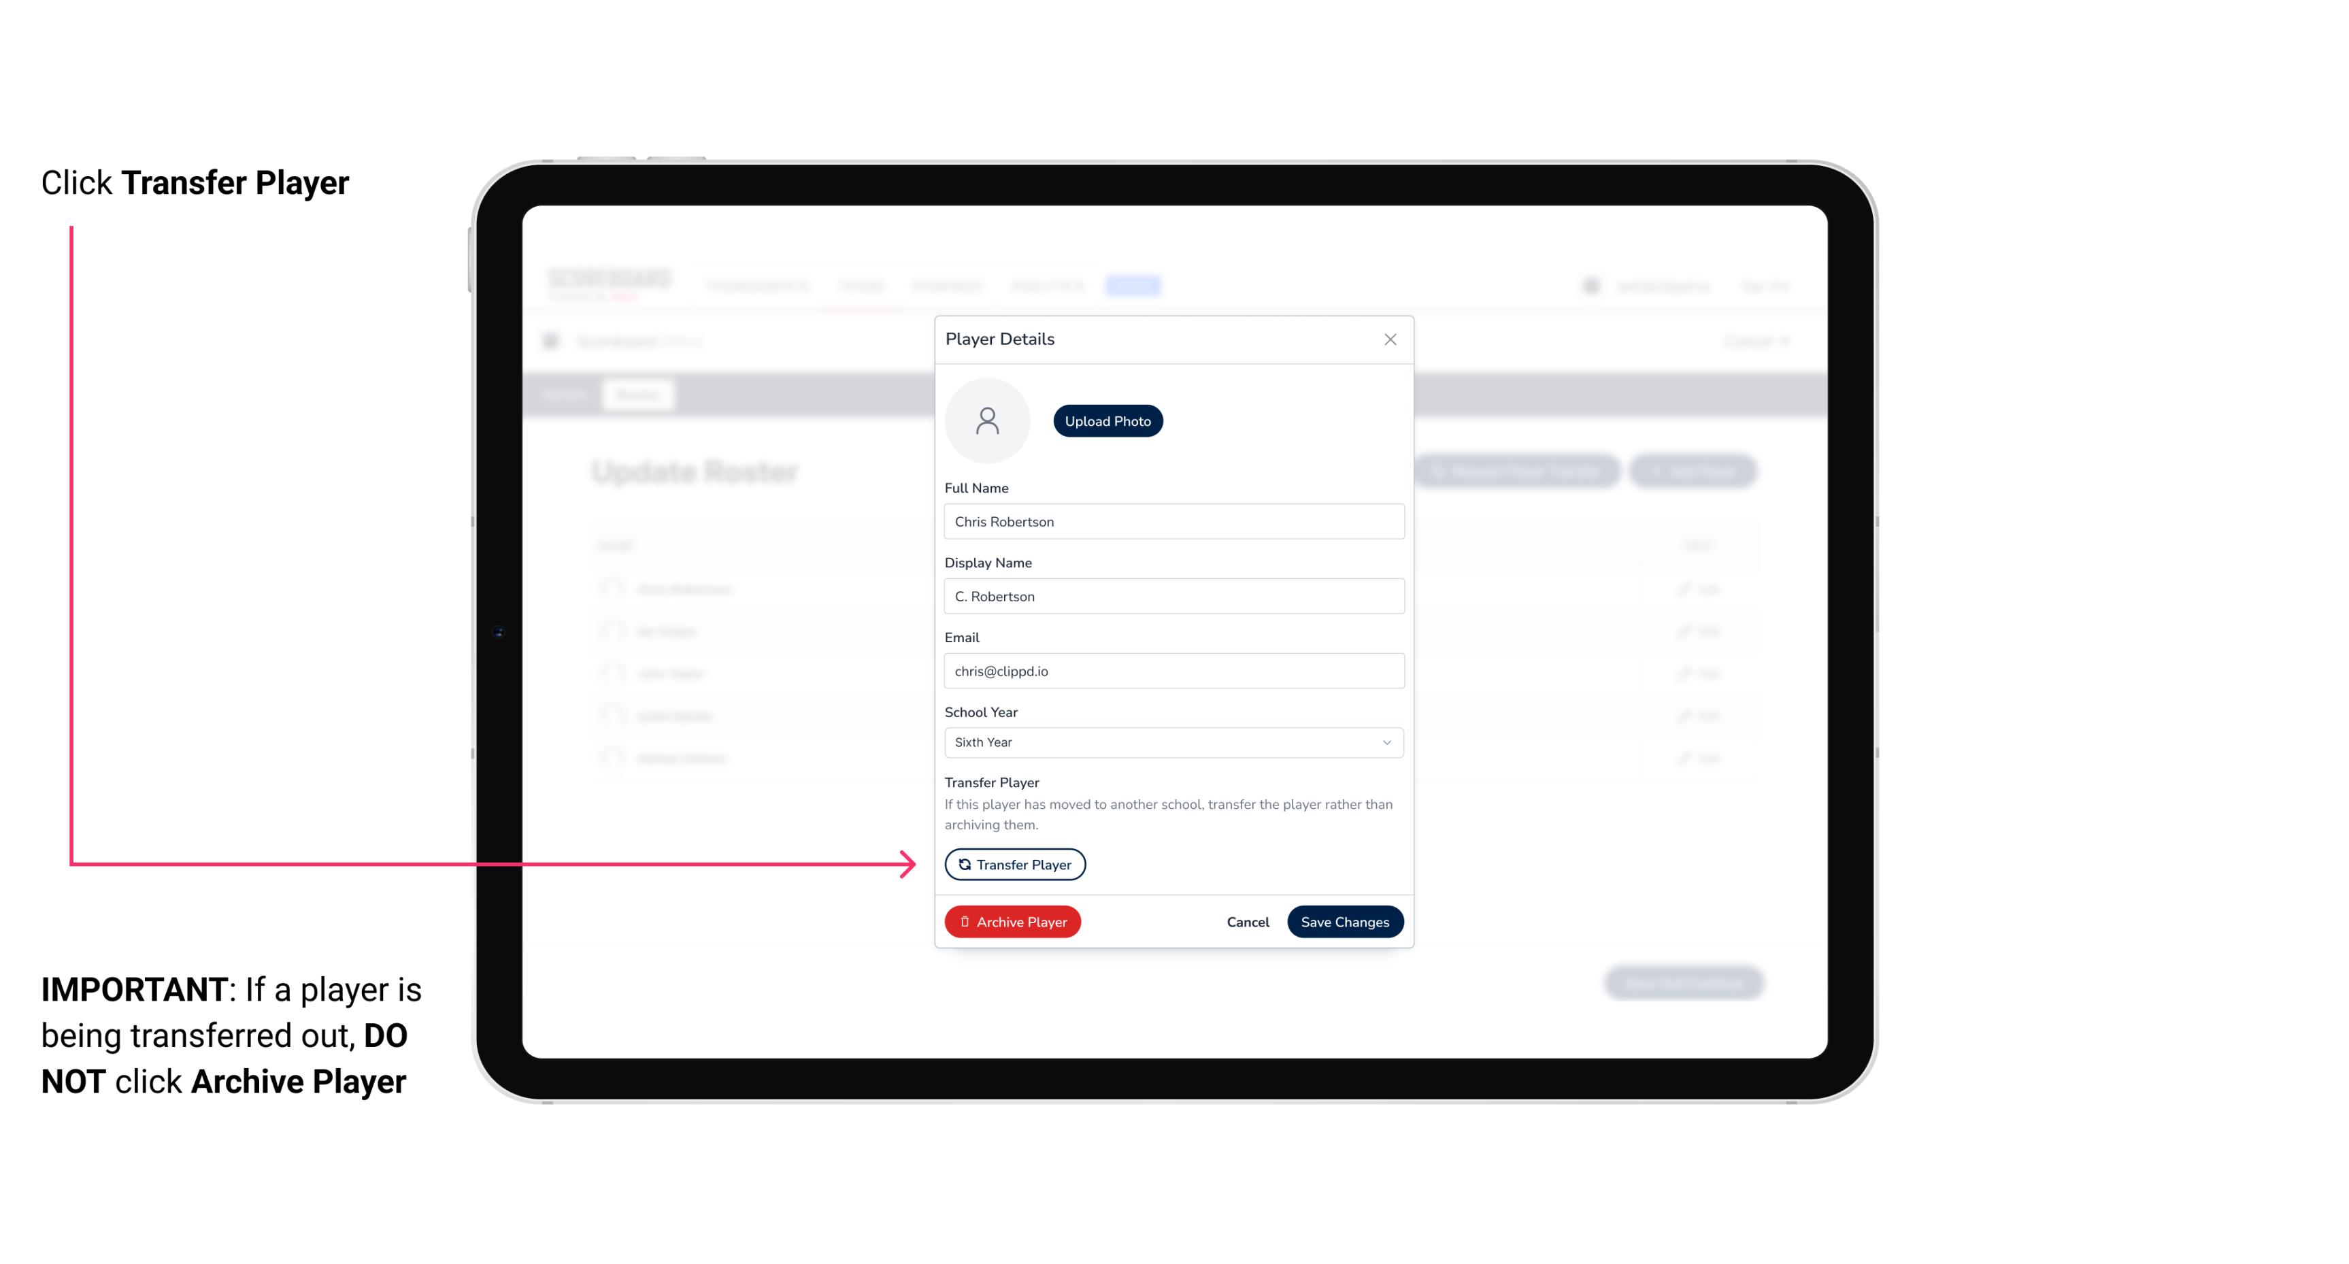This screenshot has height=1264, width=2349.
Task: Click the sync icon on Transfer Player
Action: pyautogui.click(x=963, y=864)
